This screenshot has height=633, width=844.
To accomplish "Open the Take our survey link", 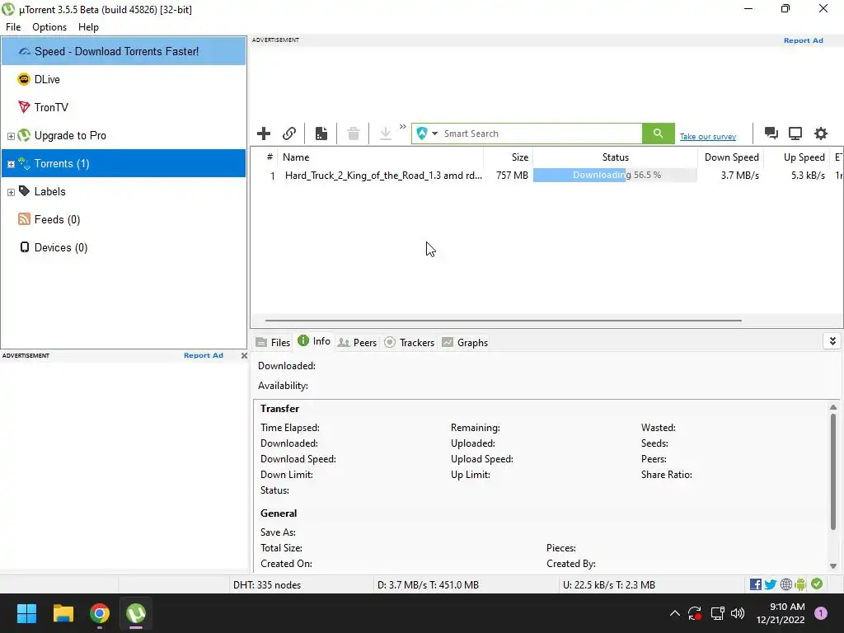I will click(x=708, y=137).
